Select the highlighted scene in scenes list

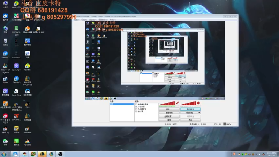(121, 104)
